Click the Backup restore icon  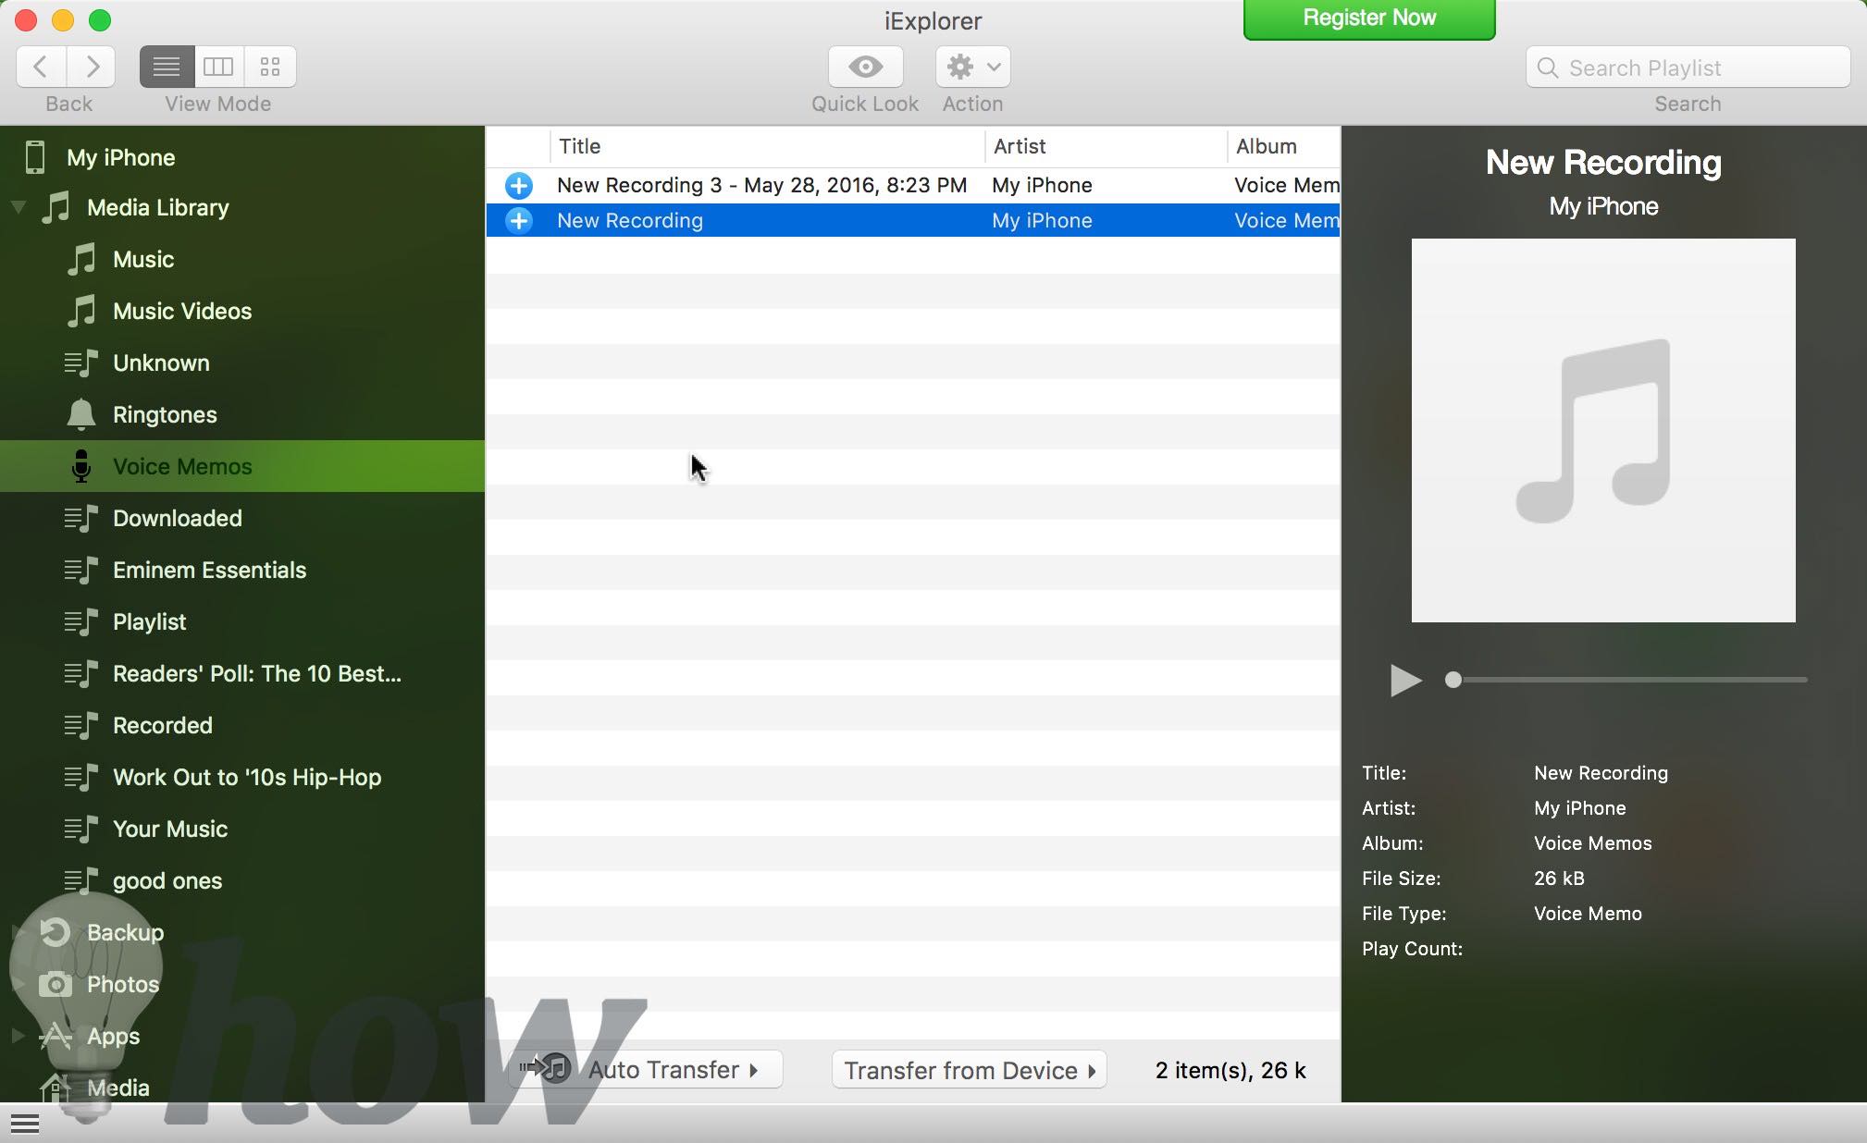(x=56, y=932)
